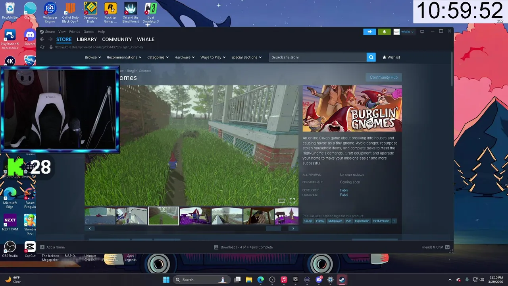508x286 pixels.
Task: Open the taskbar clock and date
Action: (x=496, y=280)
